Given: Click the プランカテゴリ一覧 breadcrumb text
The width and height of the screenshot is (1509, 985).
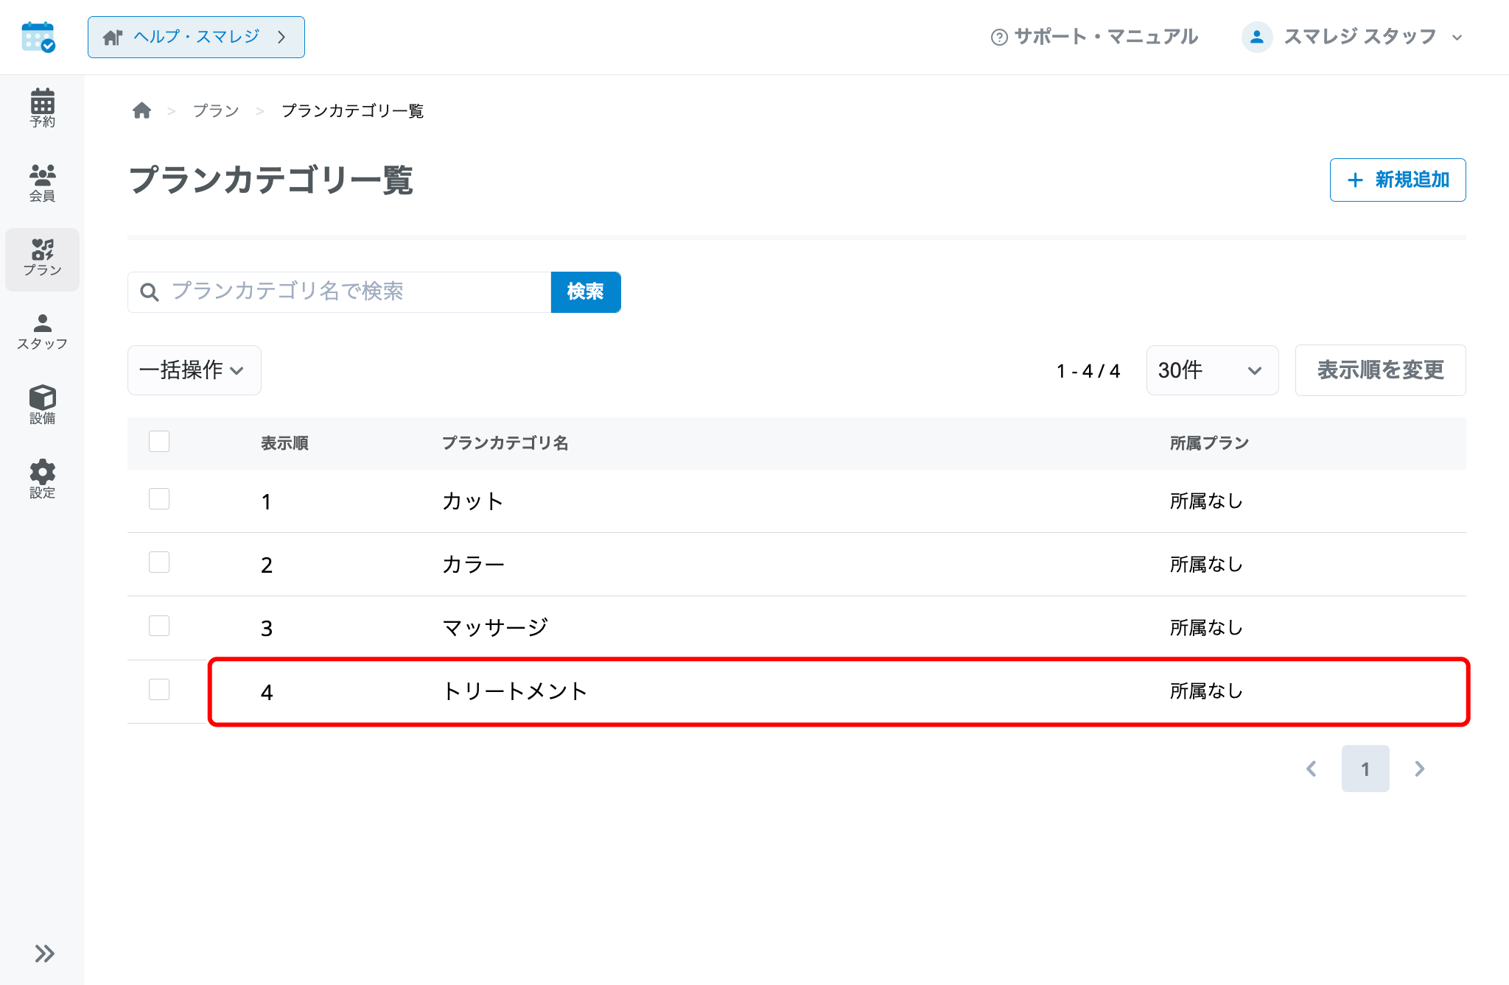Looking at the screenshot, I should 352,110.
